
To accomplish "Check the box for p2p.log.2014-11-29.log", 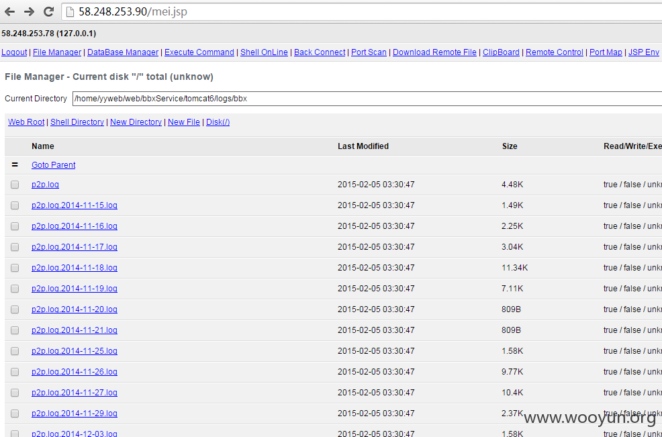I will pos(15,414).
